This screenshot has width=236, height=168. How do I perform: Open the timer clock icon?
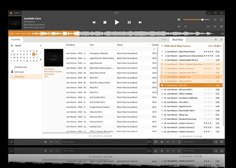point(186,26)
